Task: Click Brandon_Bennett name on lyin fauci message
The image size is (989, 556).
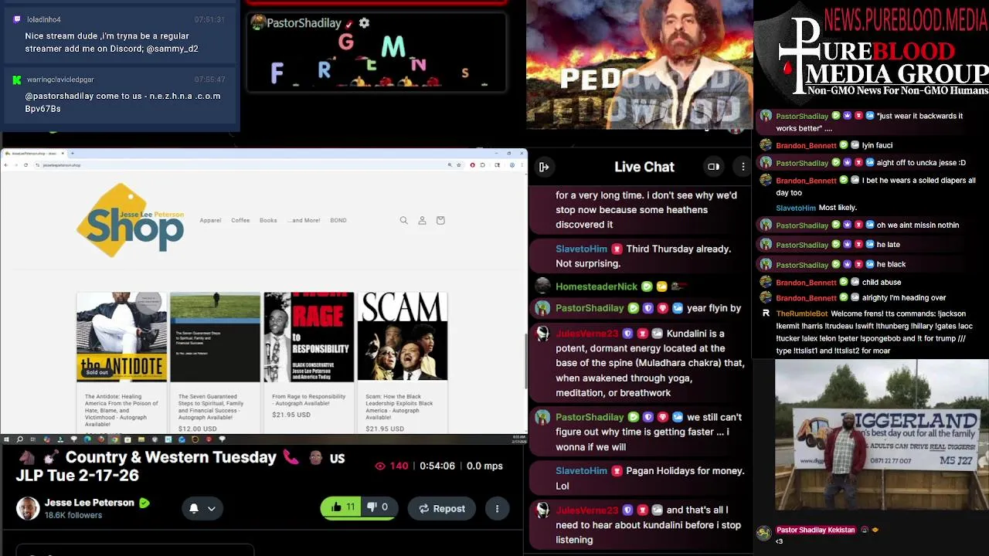Action: coord(806,146)
